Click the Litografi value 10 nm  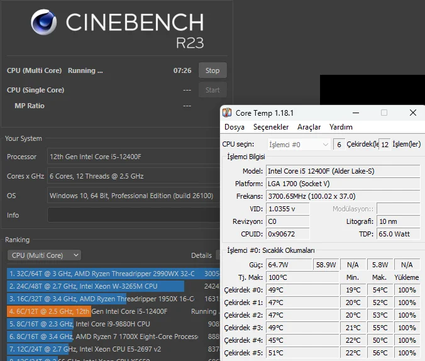click(x=399, y=221)
